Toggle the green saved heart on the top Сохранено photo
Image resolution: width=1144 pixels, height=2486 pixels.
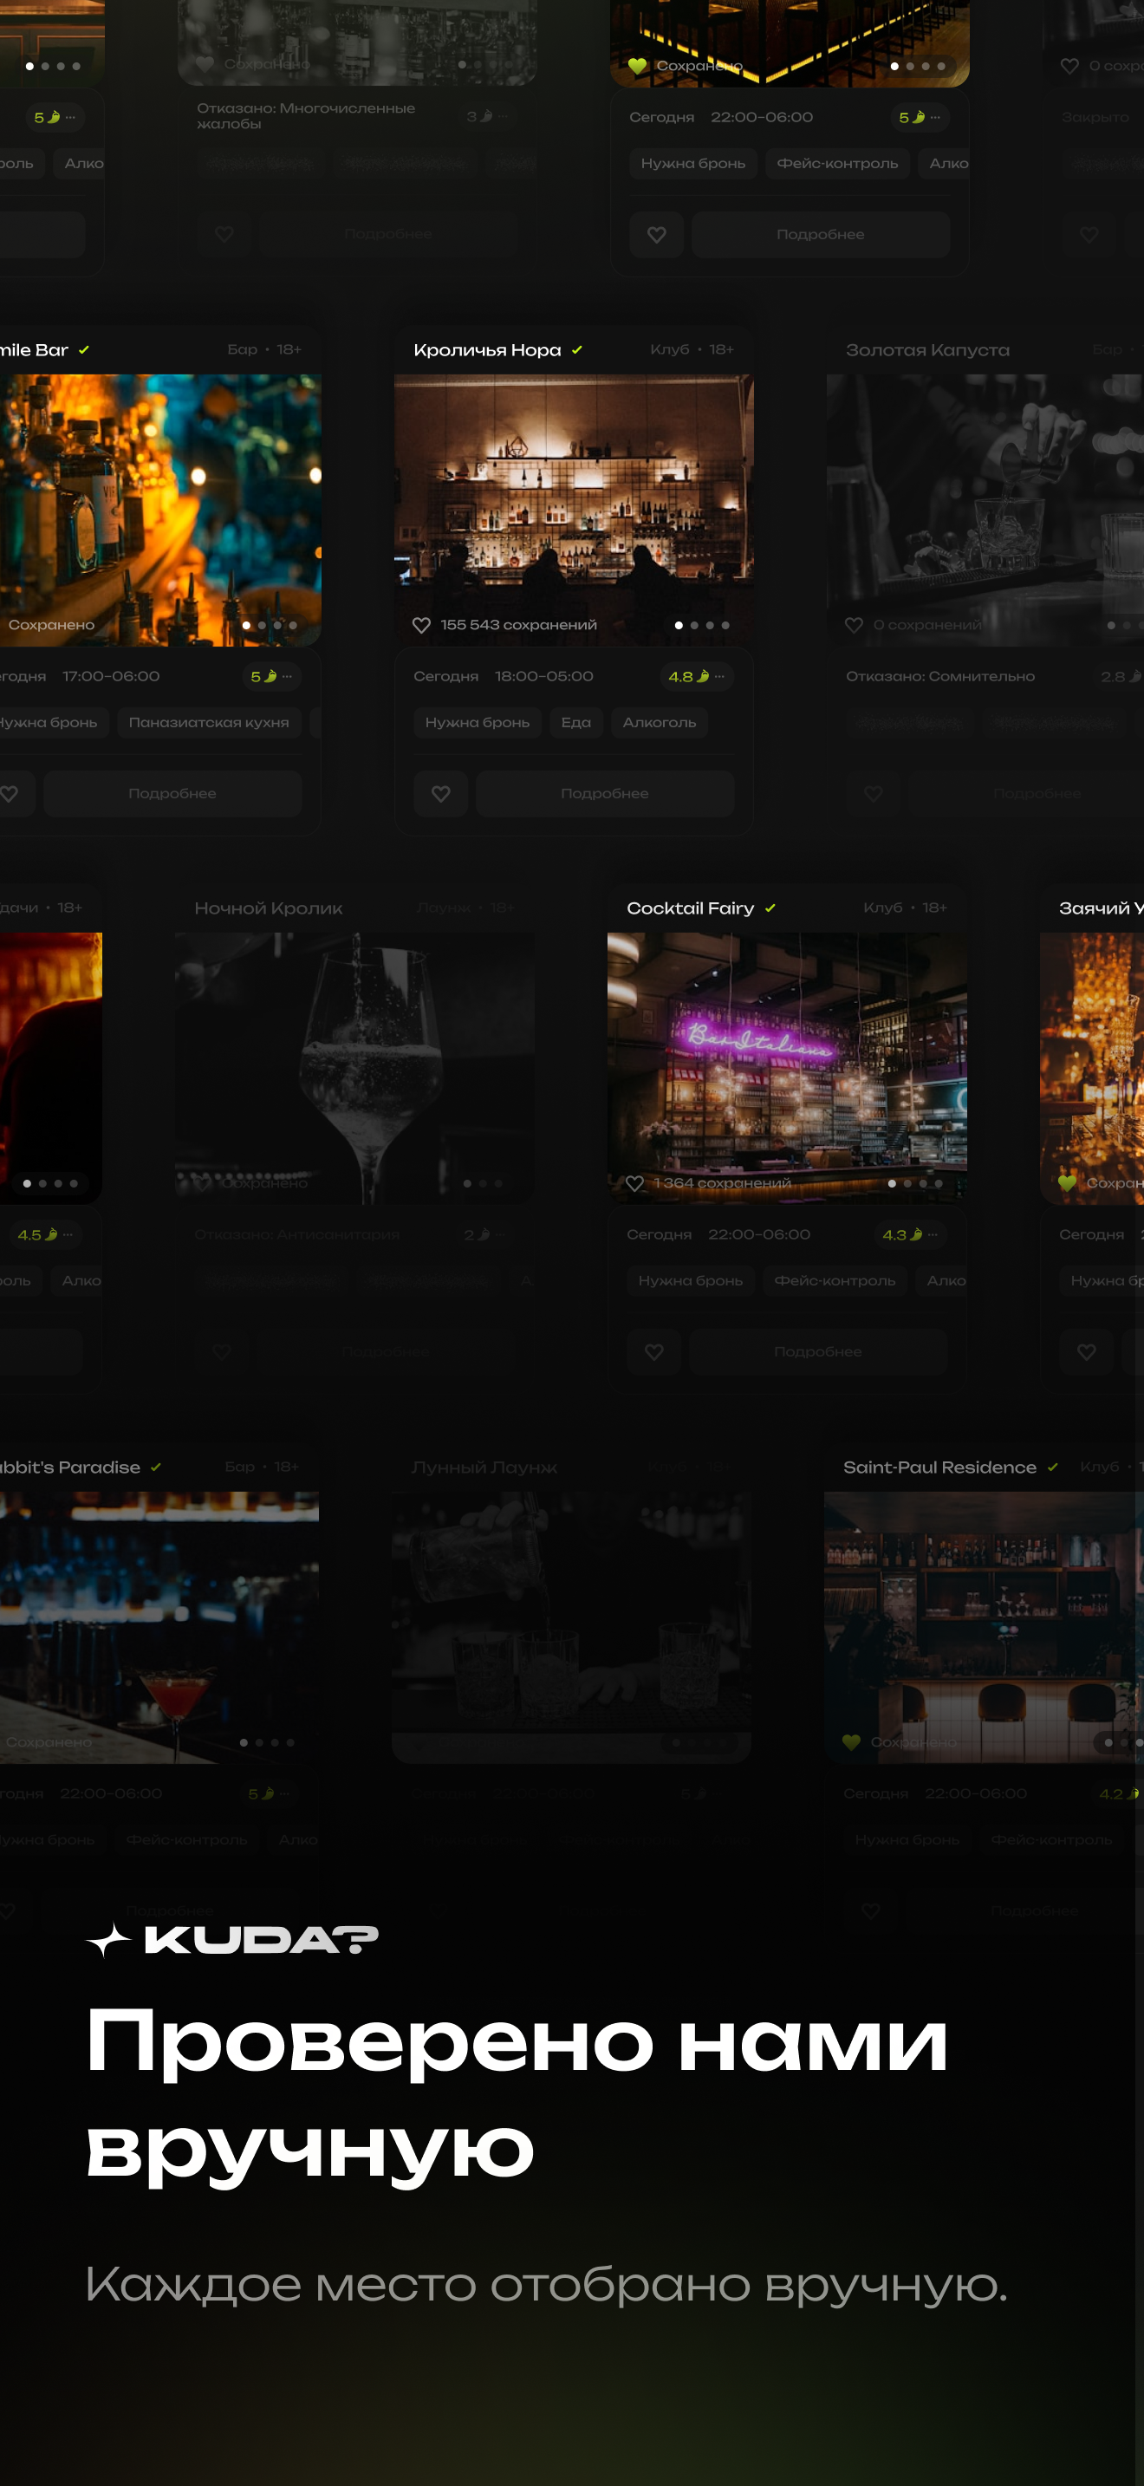tap(637, 66)
